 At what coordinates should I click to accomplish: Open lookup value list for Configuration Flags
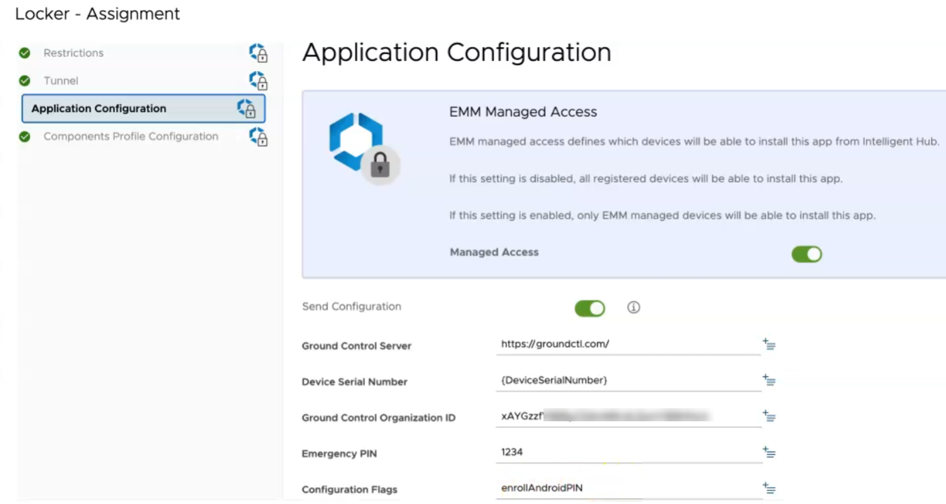(769, 488)
